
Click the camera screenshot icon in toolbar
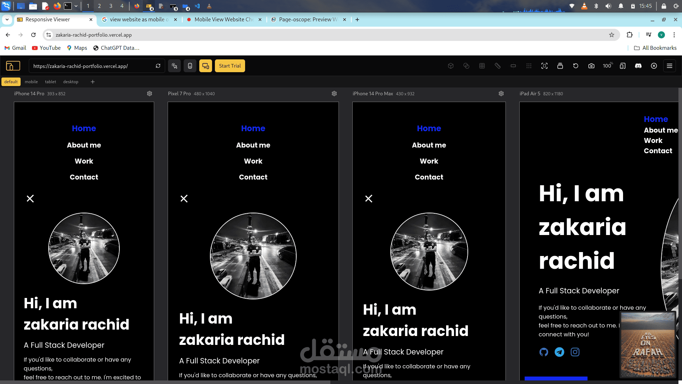591,66
